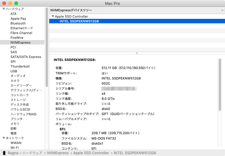Select パラレルSCSI in the sidebar
Screen dimensions: 225x156
pyautogui.click(x=20, y=109)
